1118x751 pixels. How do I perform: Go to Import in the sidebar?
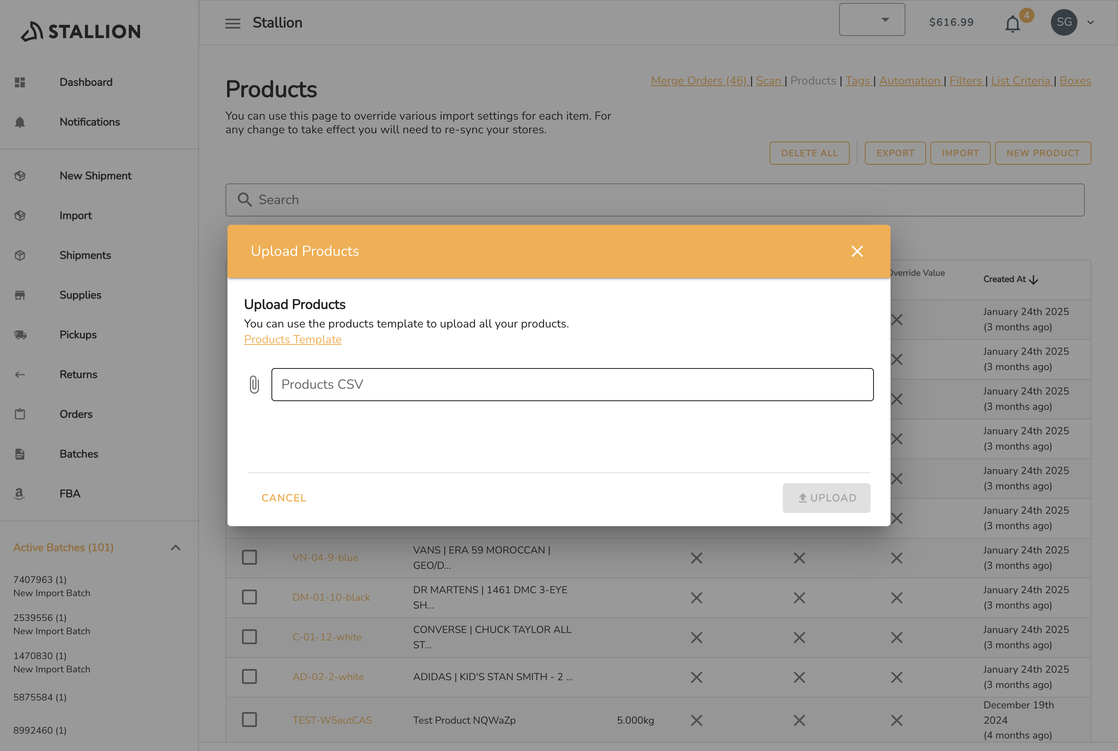point(75,216)
